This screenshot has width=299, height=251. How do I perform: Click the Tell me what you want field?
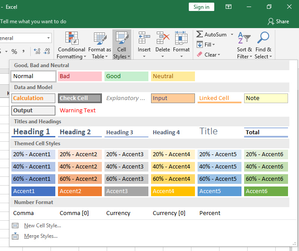[33, 21]
